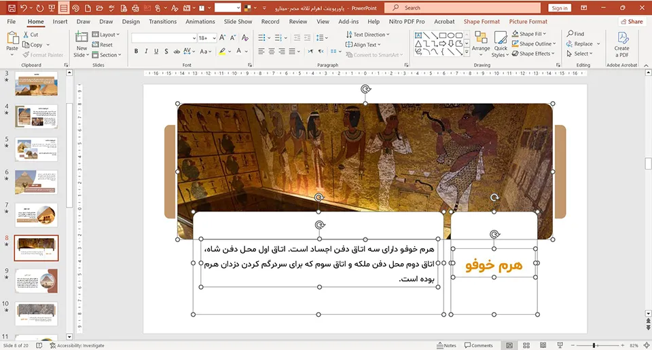Click the Redo icon in title bar

pos(40,8)
